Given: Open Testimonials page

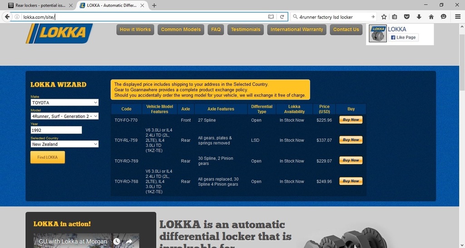Looking at the screenshot, I should (x=246, y=30).
